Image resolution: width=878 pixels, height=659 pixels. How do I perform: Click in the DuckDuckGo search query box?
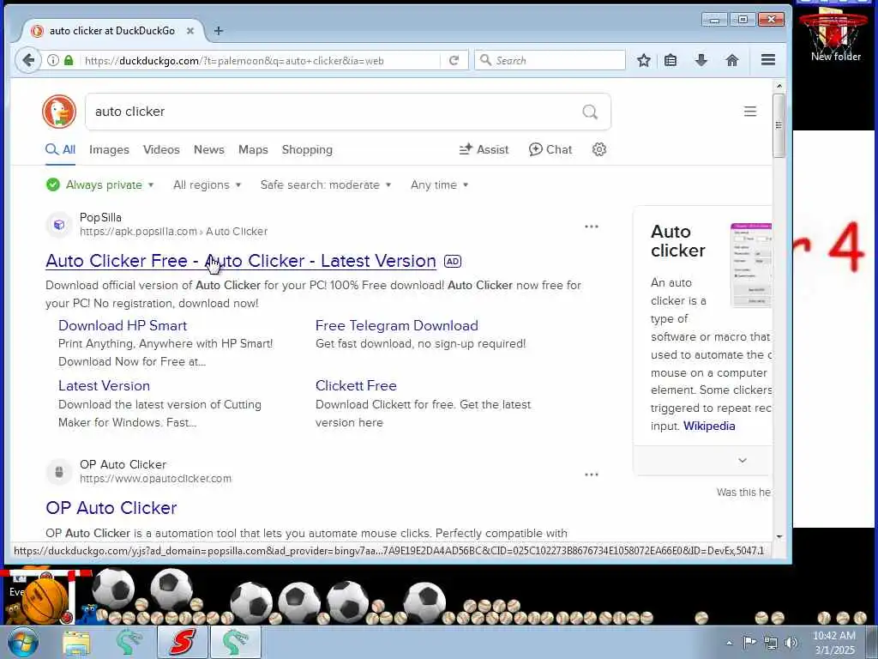click(x=336, y=112)
